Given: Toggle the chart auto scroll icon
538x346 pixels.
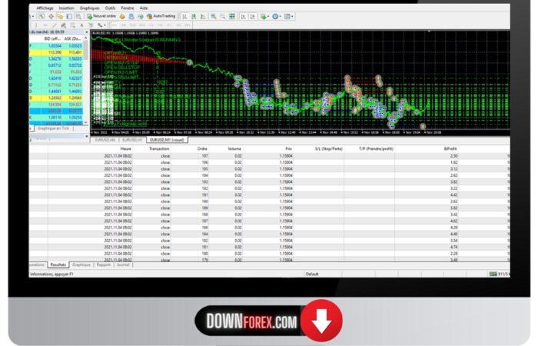Looking at the screenshot, I should tap(244, 16).
